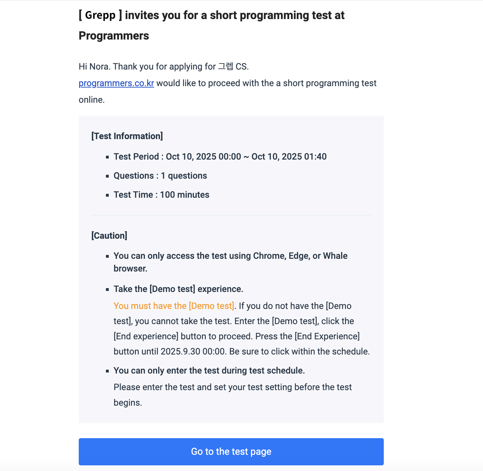The image size is (483, 471).
Task: Click the '[End Experience]' text before 'button until'
Action: coord(327,336)
